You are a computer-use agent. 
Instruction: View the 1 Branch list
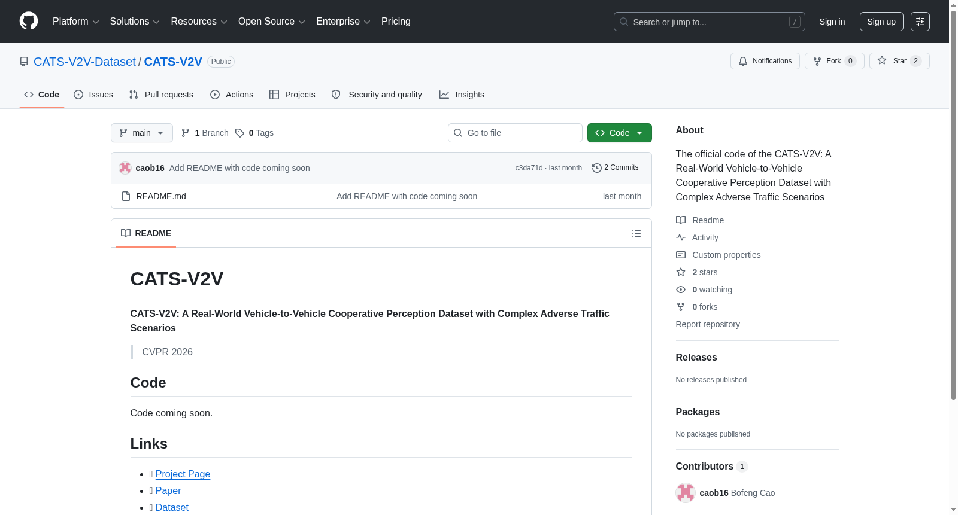[205, 133]
